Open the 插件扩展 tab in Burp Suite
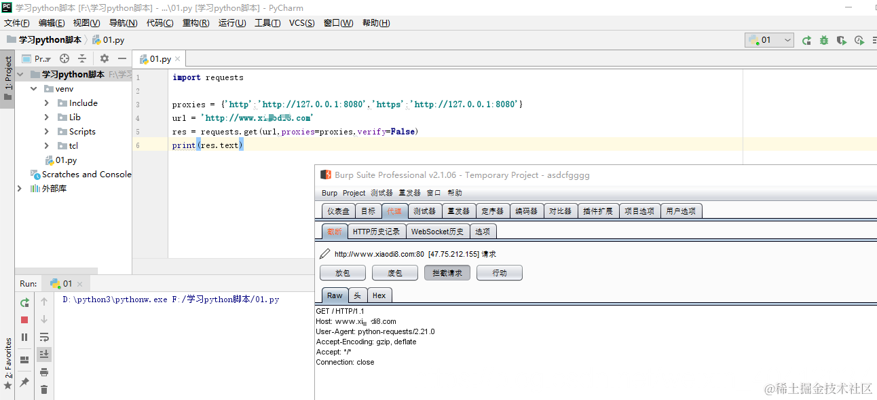 (x=598, y=211)
